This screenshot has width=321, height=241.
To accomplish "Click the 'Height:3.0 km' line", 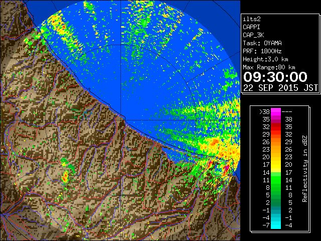I will [265, 59].
